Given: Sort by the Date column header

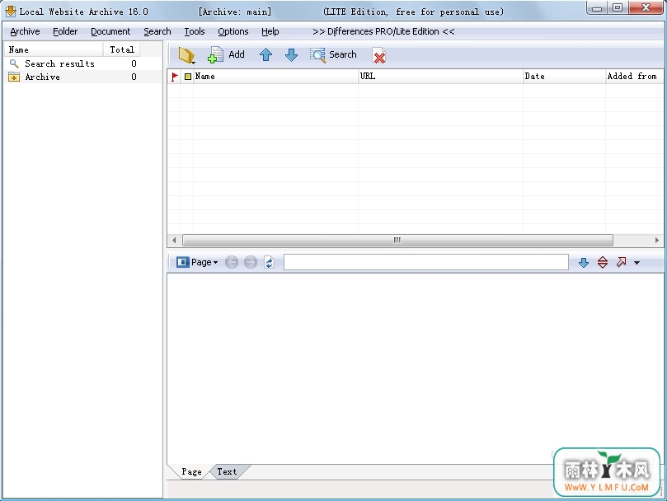Looking at the screenshot, I should point(564,77).
